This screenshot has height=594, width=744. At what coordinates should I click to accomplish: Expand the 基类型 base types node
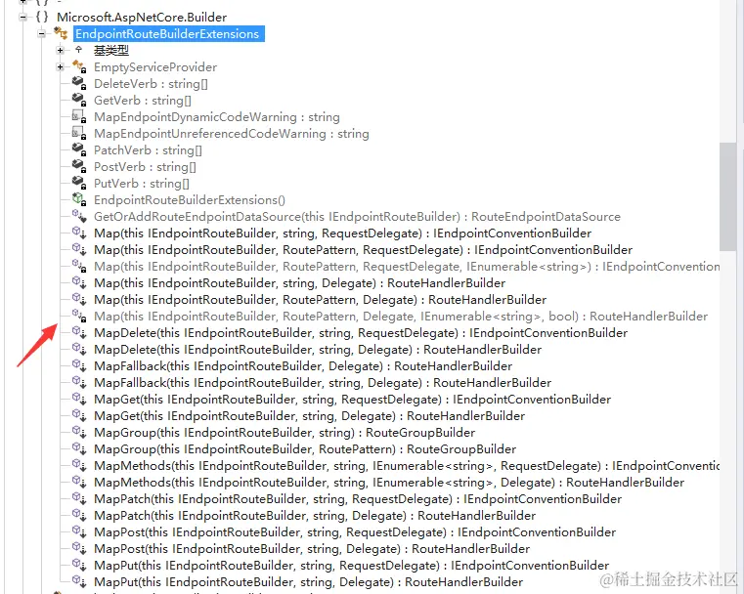pos(61,50)
